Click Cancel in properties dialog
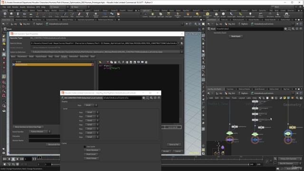 pos(178,151)
